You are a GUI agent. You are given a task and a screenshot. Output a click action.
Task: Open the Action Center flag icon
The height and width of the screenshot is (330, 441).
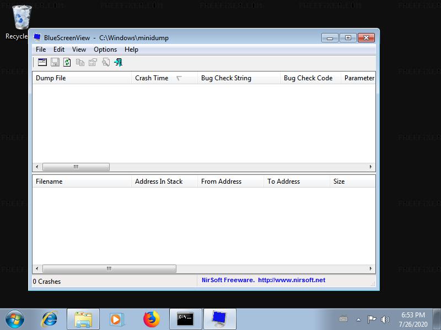372,319
